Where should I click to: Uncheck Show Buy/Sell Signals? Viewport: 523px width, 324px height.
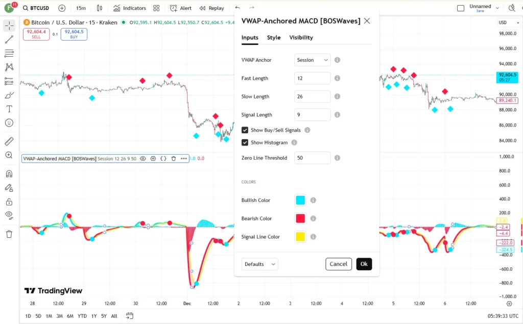tap(245, 130)
